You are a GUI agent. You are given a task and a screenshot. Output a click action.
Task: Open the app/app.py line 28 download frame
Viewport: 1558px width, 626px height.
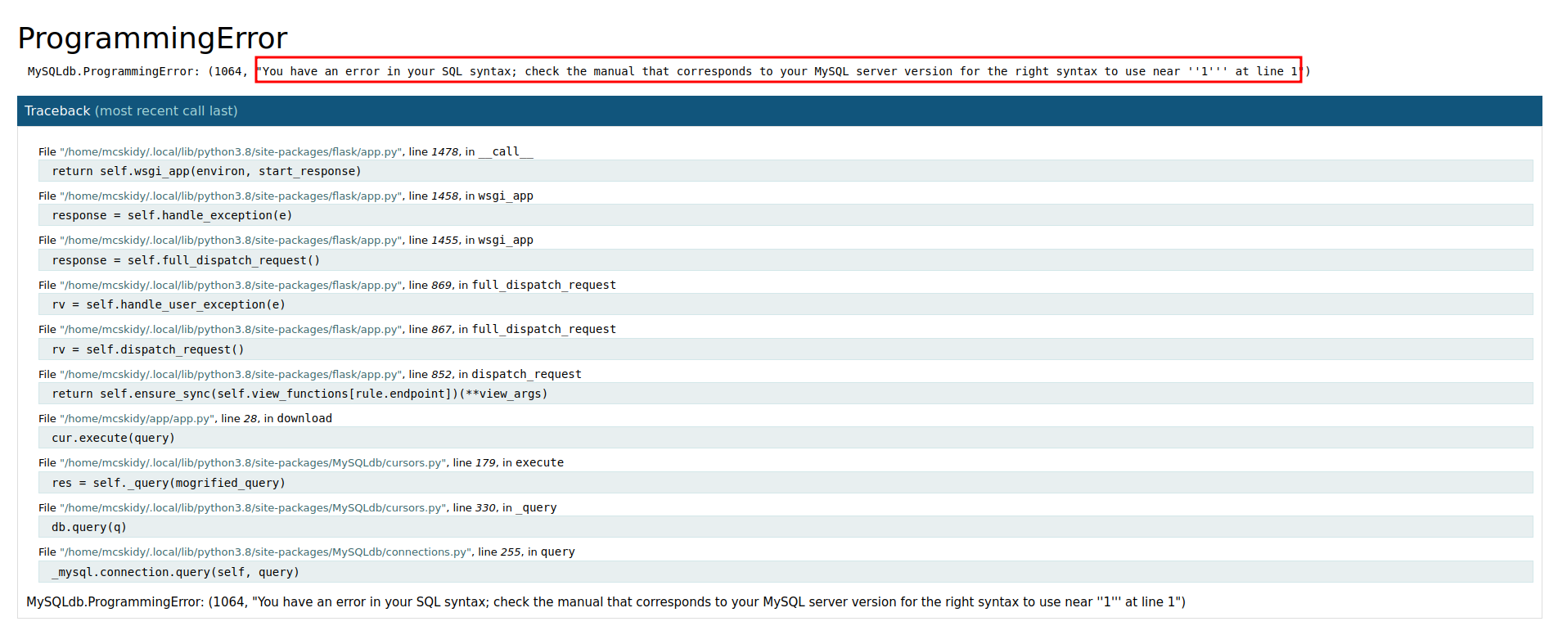185,418
